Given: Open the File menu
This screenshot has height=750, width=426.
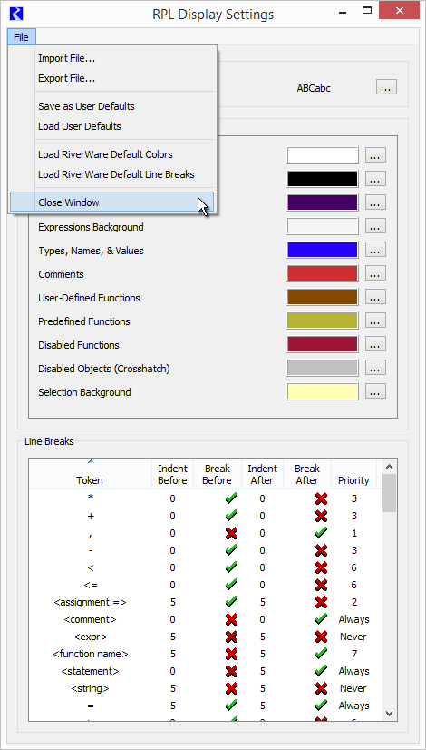Looking at the screenshot, I should [21, 37].
